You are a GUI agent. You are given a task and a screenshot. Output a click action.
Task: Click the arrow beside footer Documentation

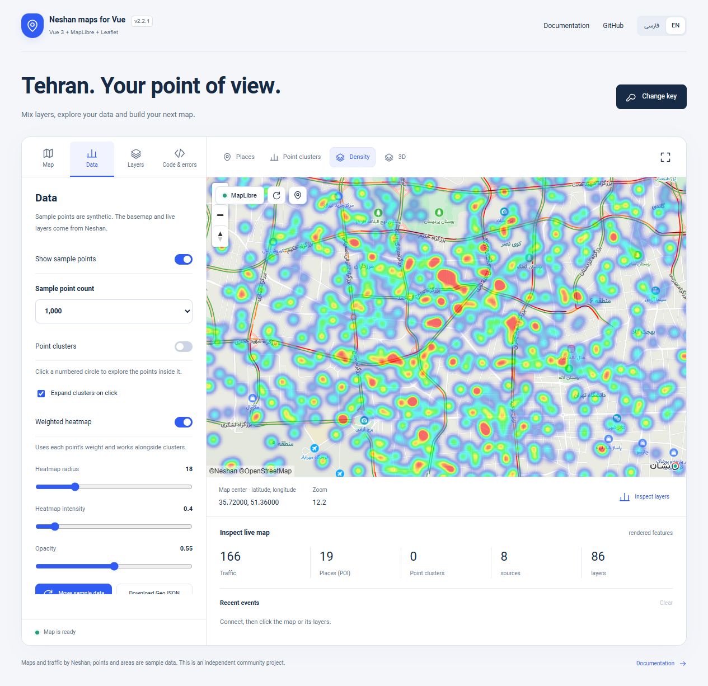pos(683,664)
